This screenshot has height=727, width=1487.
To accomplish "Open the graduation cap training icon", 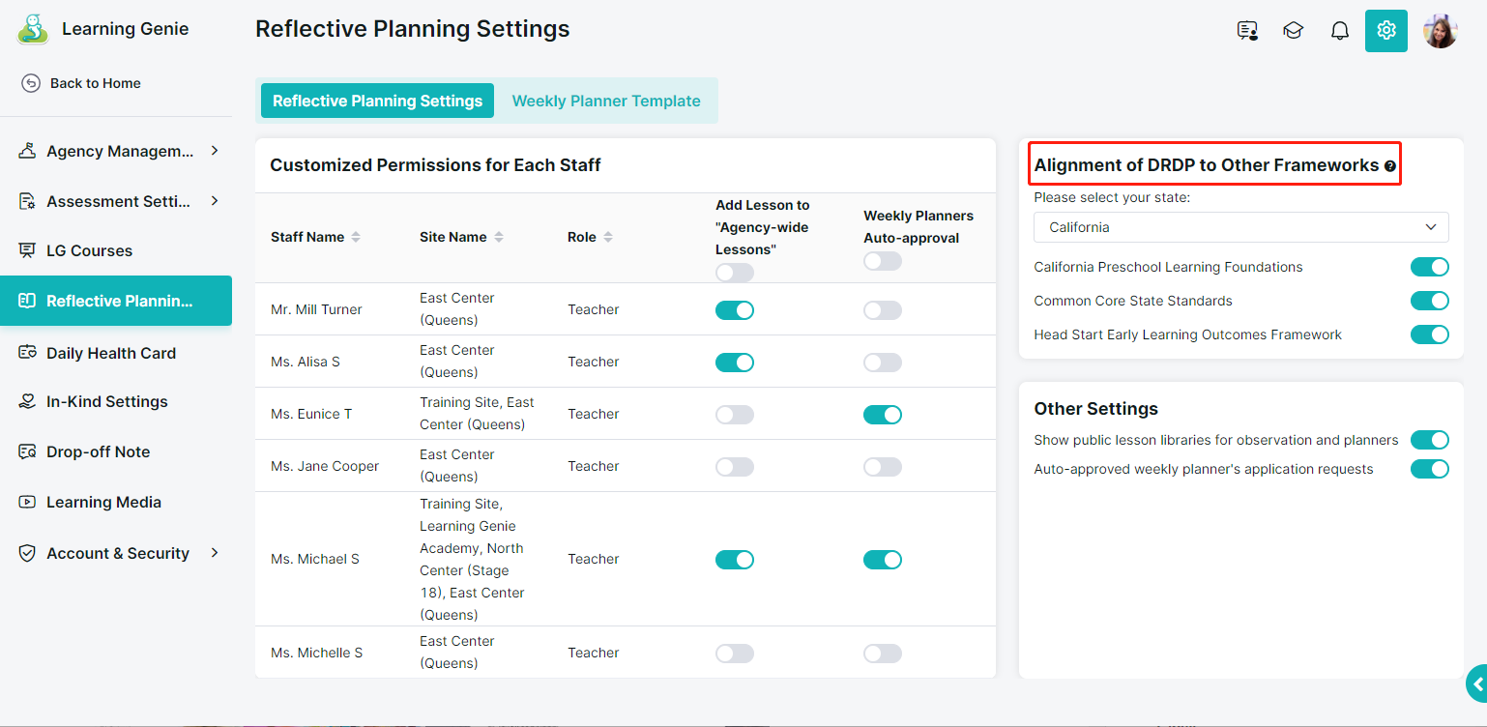I will point(1293,31).
